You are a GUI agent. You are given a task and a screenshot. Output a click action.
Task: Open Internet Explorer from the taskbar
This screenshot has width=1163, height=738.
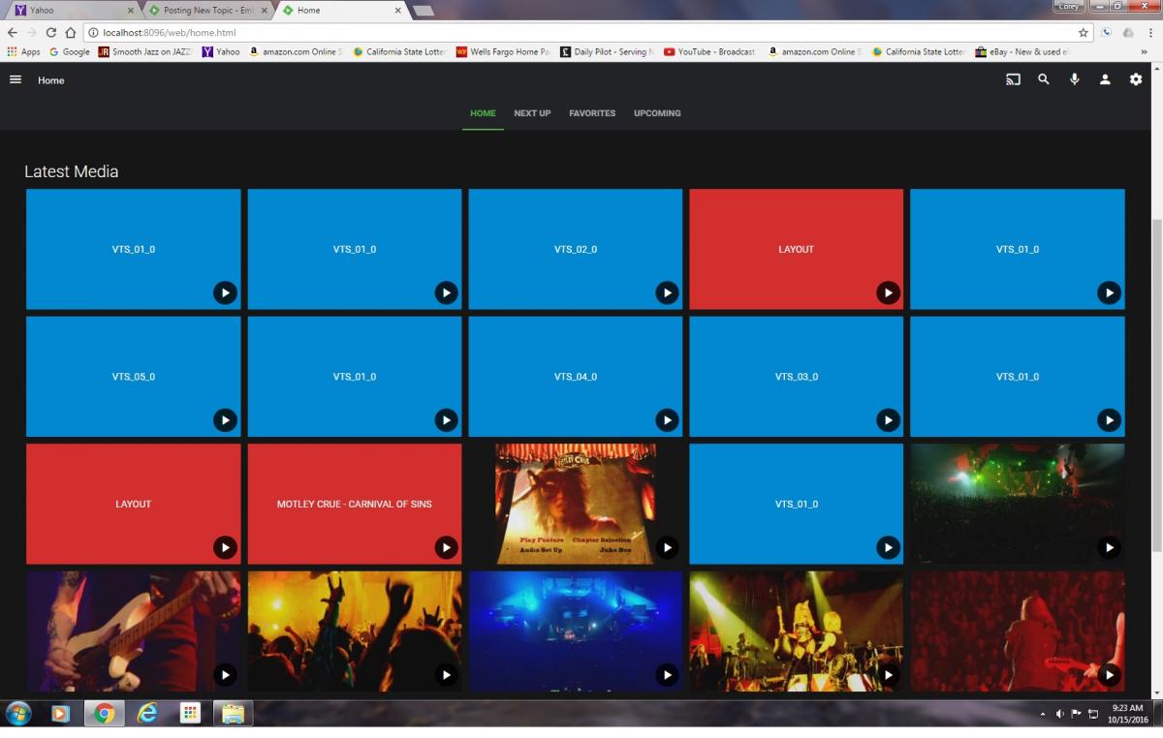[x=147, y=715]
